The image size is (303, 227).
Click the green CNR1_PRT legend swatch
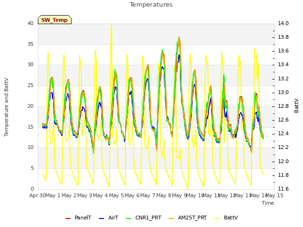[x=128, y=218]
